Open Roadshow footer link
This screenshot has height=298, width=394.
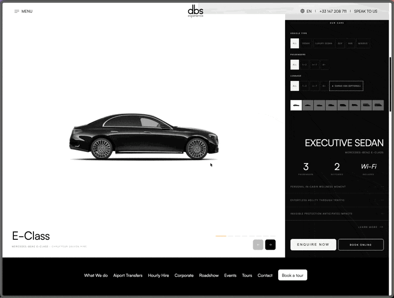(x=209, y=275)
